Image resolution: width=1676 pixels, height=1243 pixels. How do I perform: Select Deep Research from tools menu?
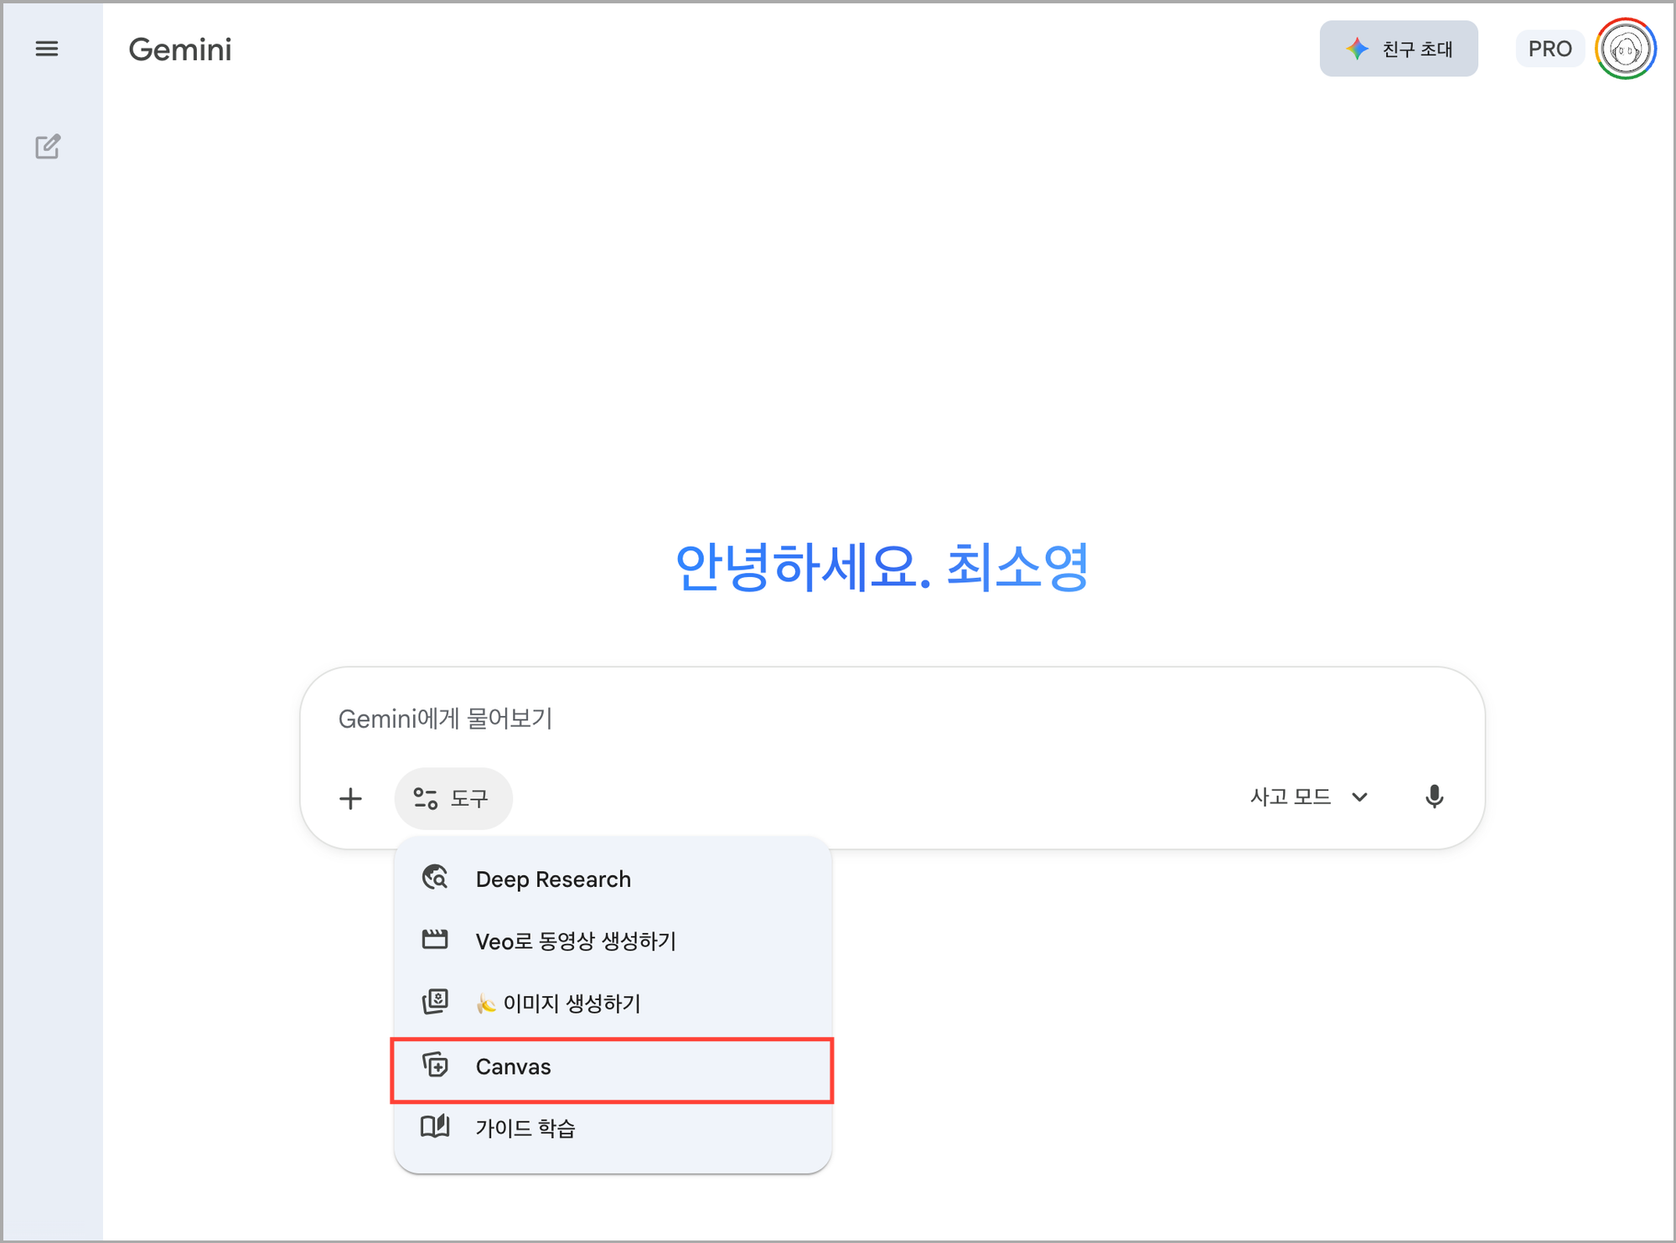tap(553, 879)
